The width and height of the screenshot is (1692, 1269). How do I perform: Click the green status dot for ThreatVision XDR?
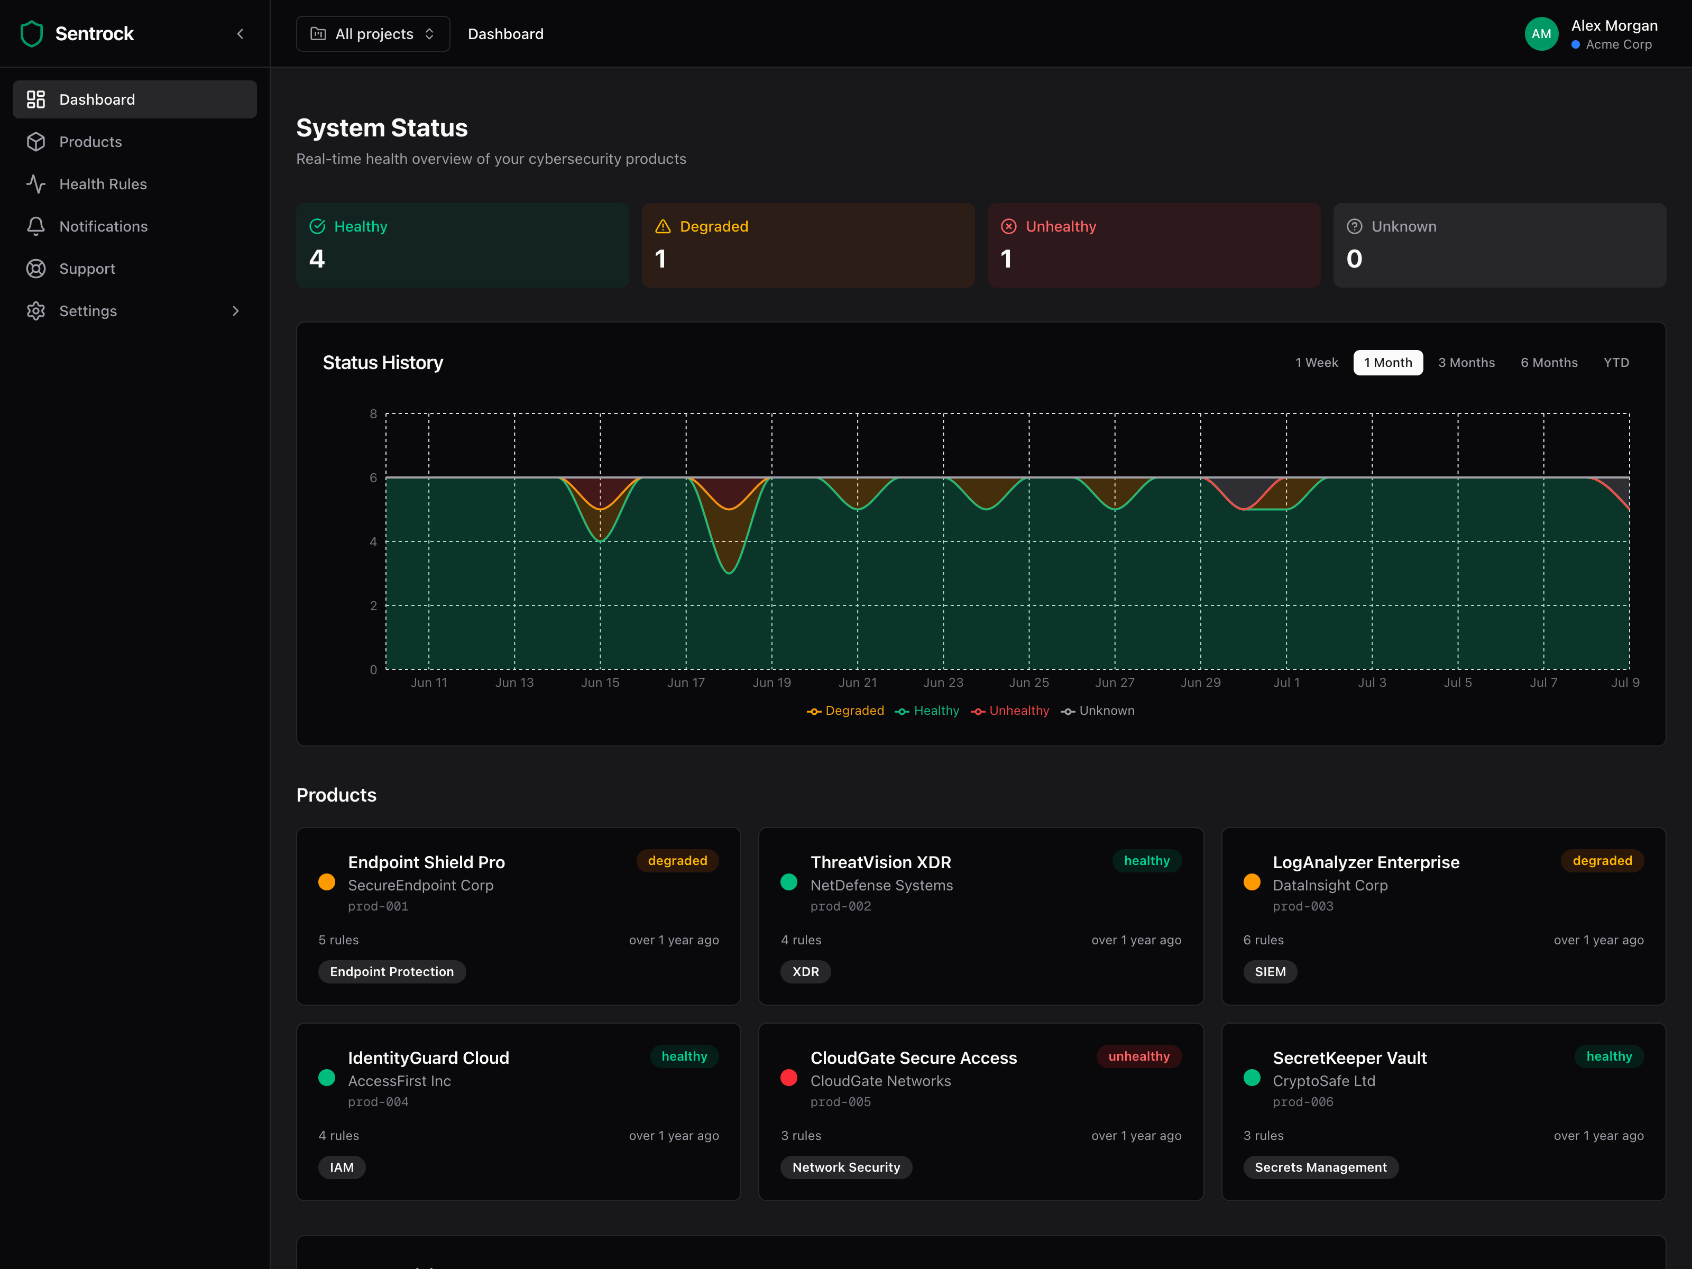tap(789, 882)
